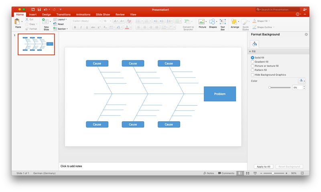Adjust the transparency slider
Viewport: 321px width, 192px height.
pyautogui.click(x=270, y=87)
